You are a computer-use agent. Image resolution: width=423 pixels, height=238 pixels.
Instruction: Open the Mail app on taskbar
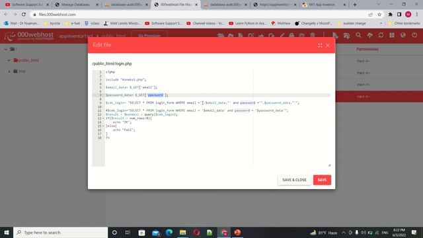point(156,232)
